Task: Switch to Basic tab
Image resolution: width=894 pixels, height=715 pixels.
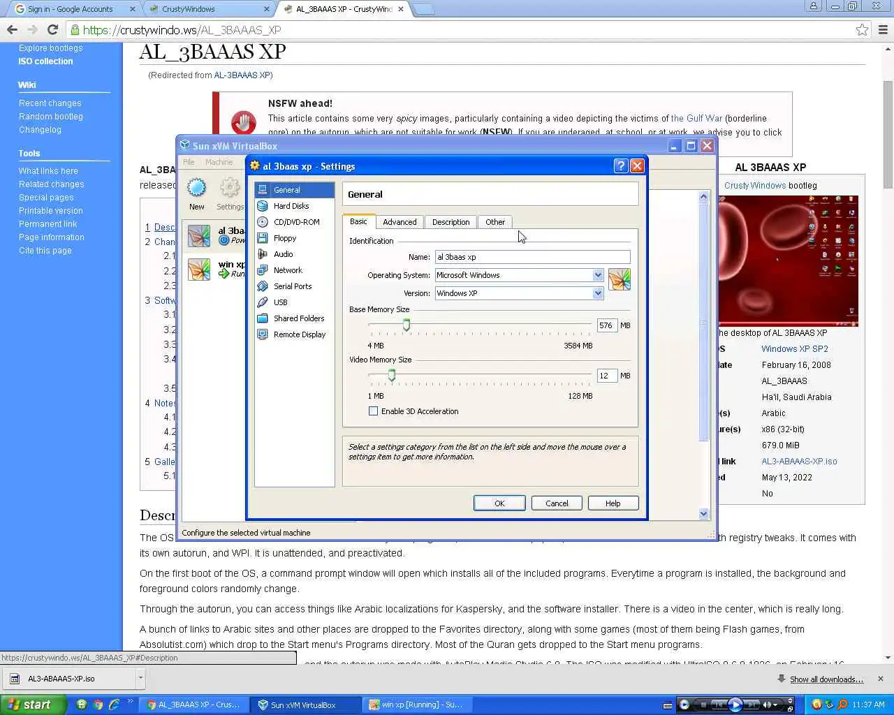Action: pos(358,221)
